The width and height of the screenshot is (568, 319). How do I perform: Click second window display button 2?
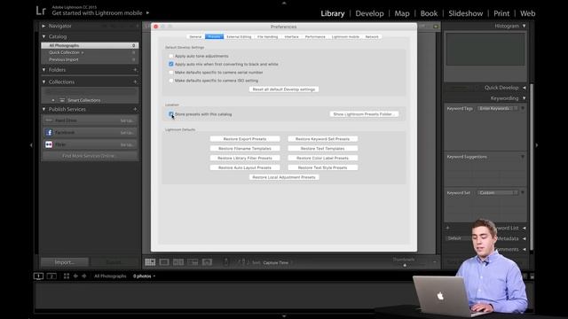coord(51,276)
